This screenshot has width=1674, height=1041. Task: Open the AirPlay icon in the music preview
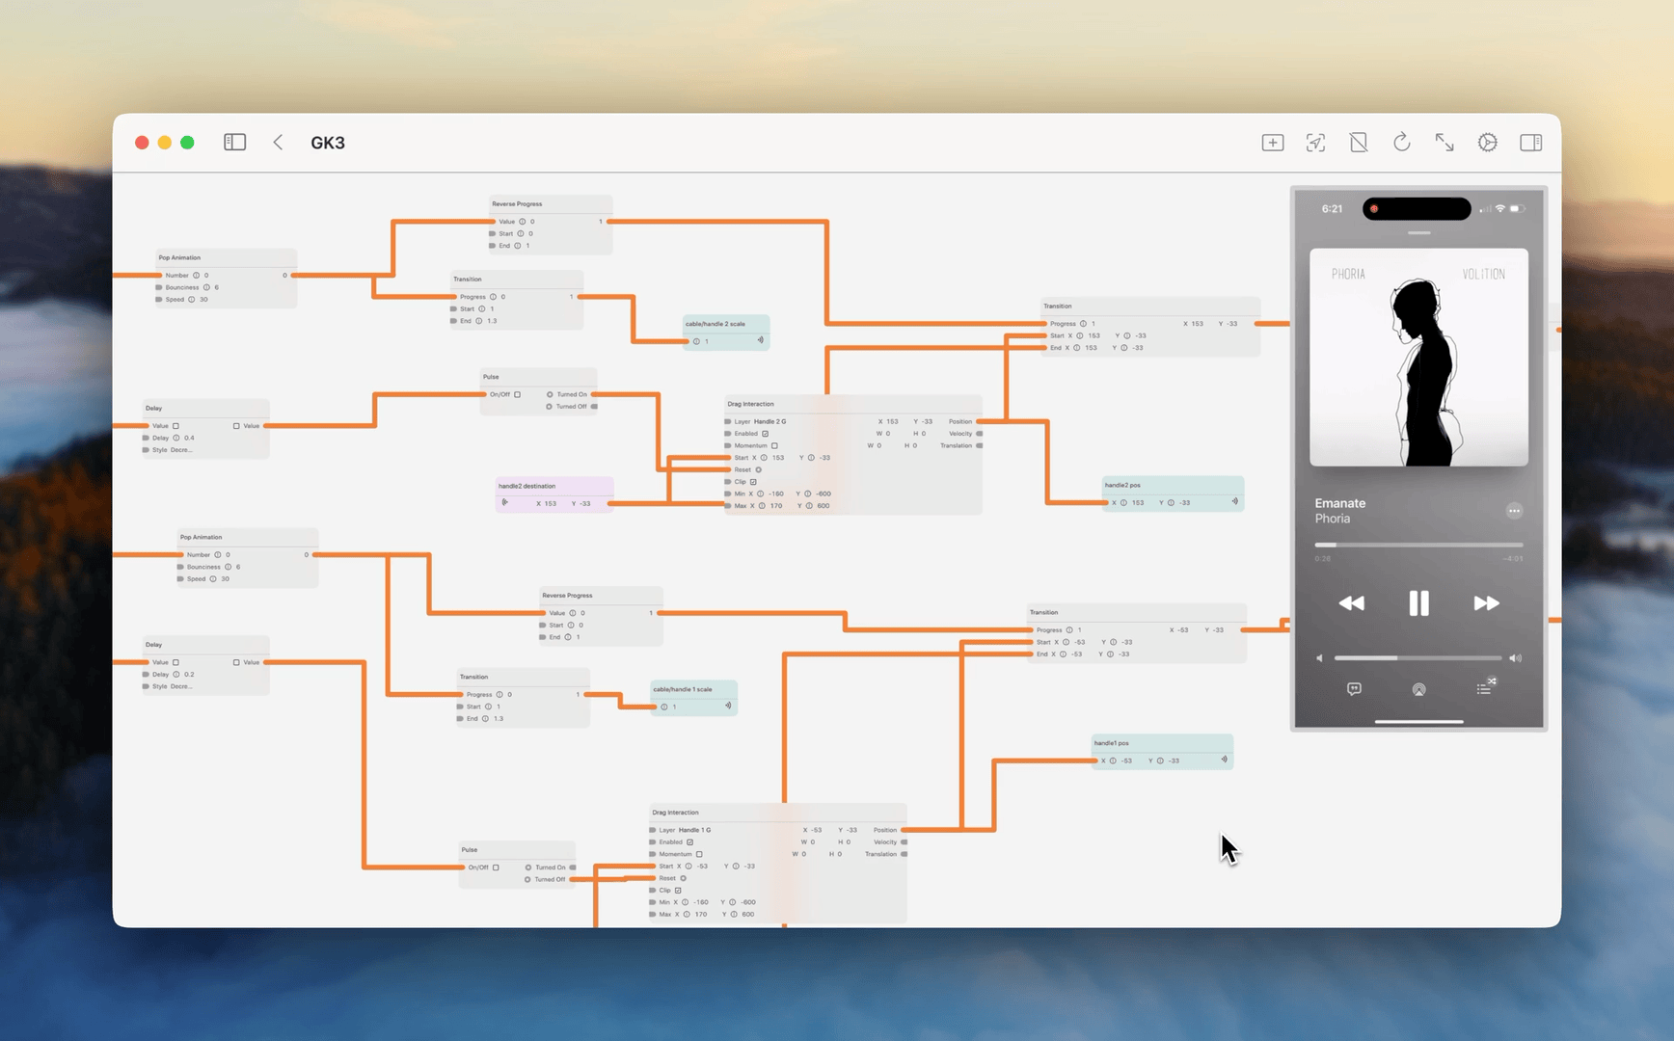[1418, 689]
